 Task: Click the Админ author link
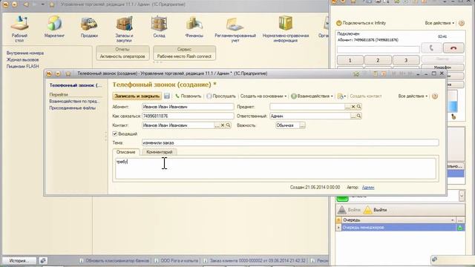click(368, 188)
